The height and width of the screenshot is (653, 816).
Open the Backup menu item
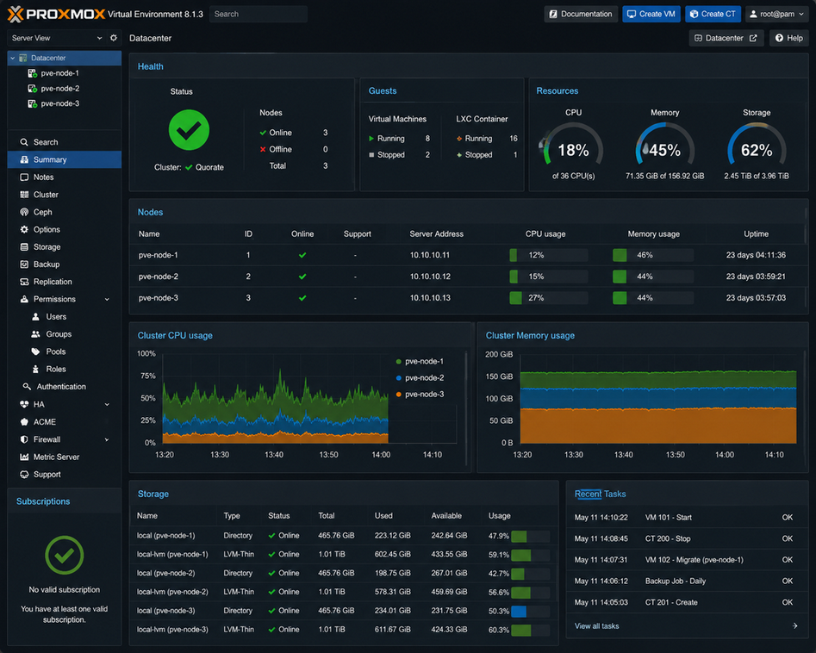click(65, 264)
